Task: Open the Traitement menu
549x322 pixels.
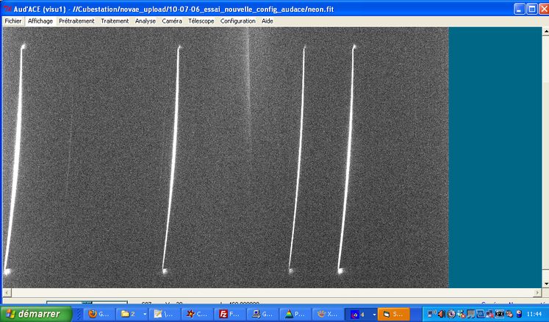Action: (x=115, y=21)
